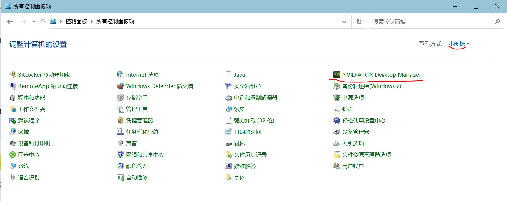Open 存储空间 icon
507x201 pixels.
click(x=121, y=97)
